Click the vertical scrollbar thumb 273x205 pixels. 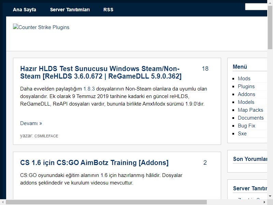(270, 27)
